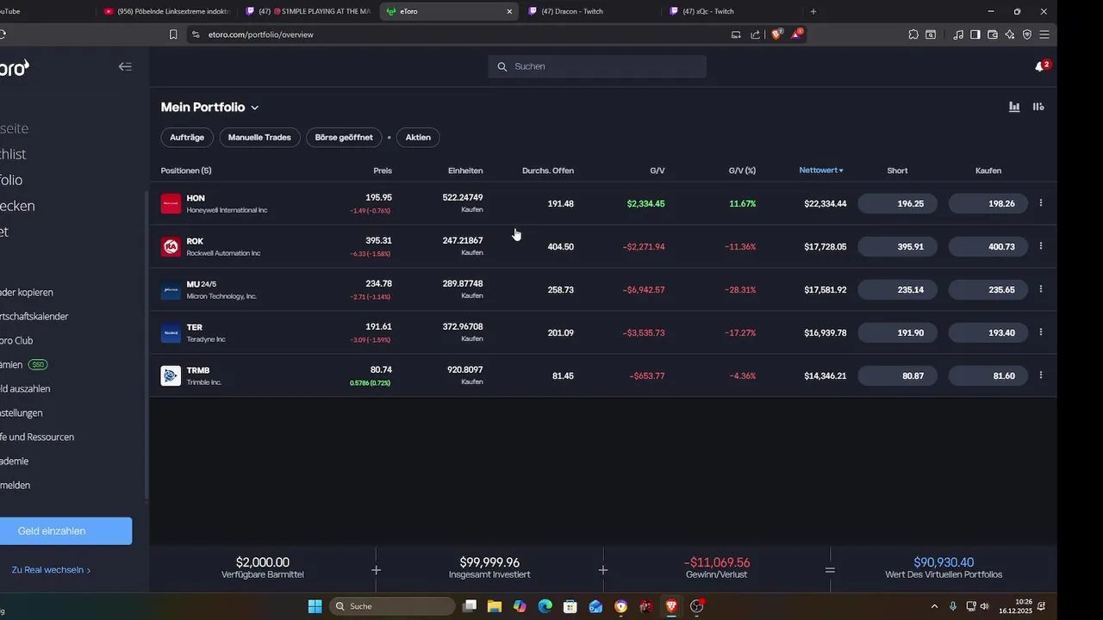Screen dimensions: 1103x620
Task: Open Brave VPN shield icon
Action: point(1027,34)
